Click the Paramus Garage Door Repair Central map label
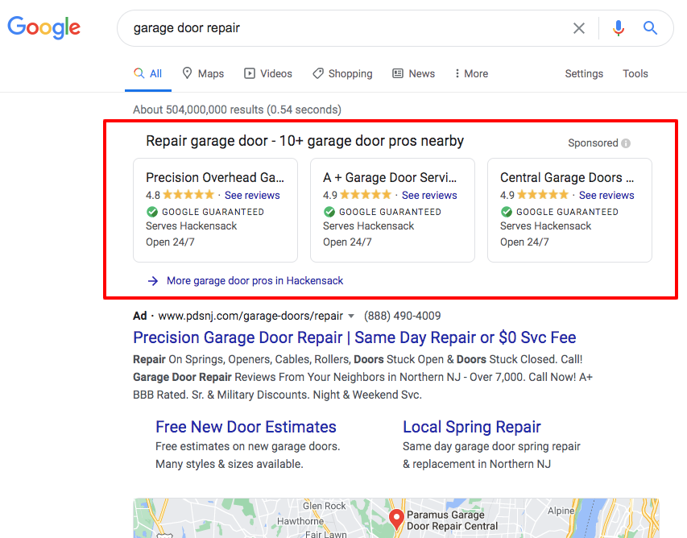 (452, 520)
